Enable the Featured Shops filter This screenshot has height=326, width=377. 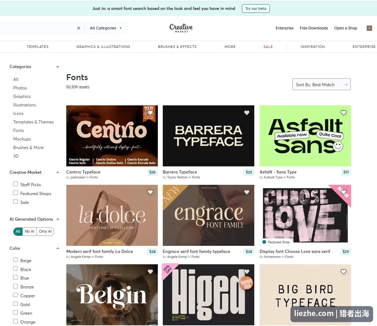pos(15,193)
